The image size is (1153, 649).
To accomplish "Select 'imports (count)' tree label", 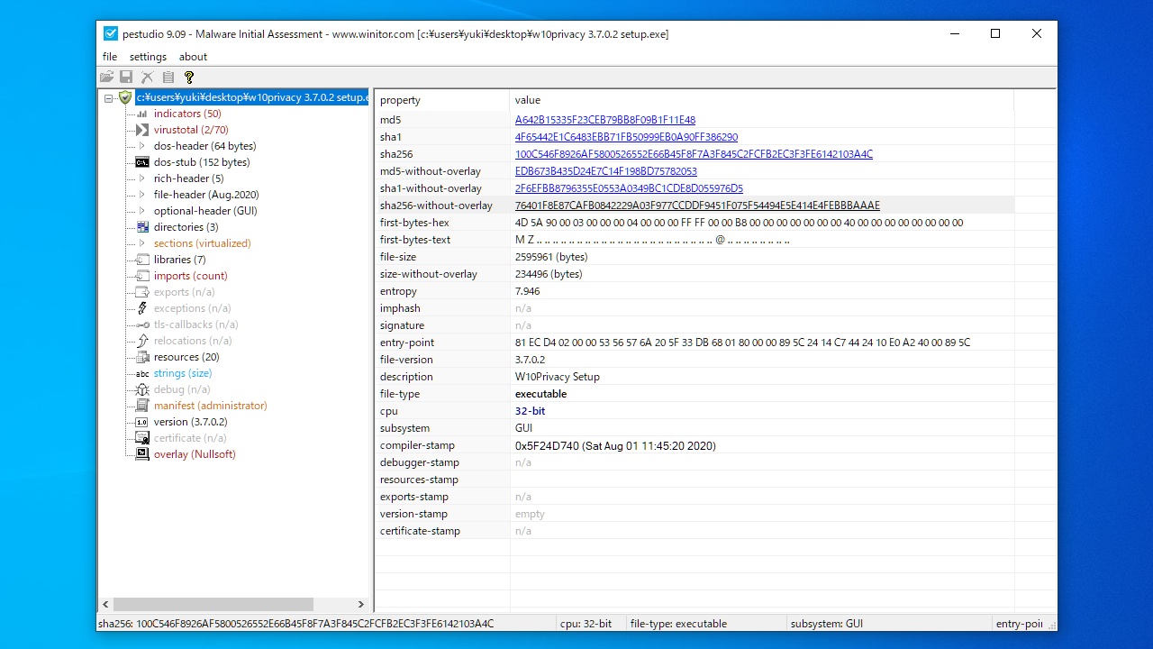I will (190, 276).
